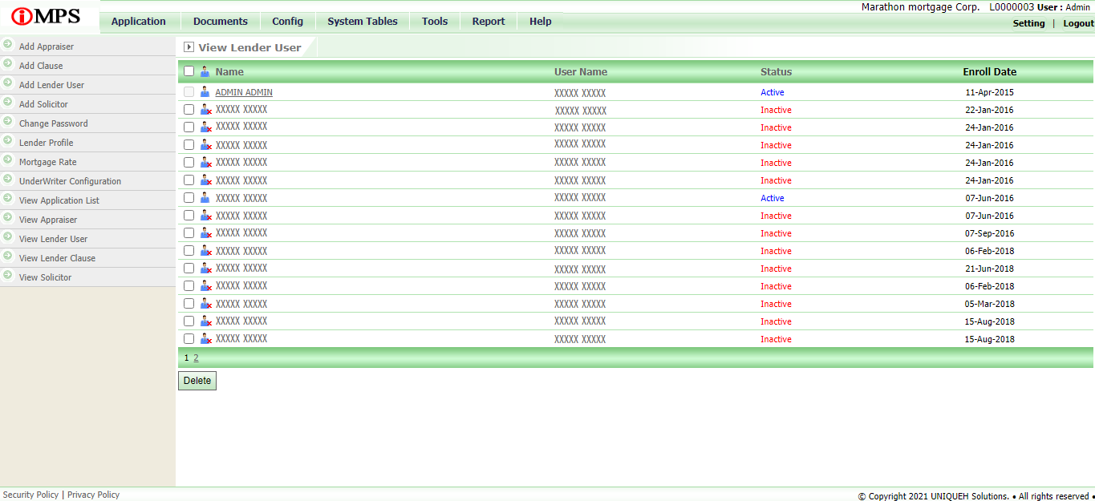
Task: Select the checkbox in the 05-Mar-2018 row
Action: [x=189, y=304]
